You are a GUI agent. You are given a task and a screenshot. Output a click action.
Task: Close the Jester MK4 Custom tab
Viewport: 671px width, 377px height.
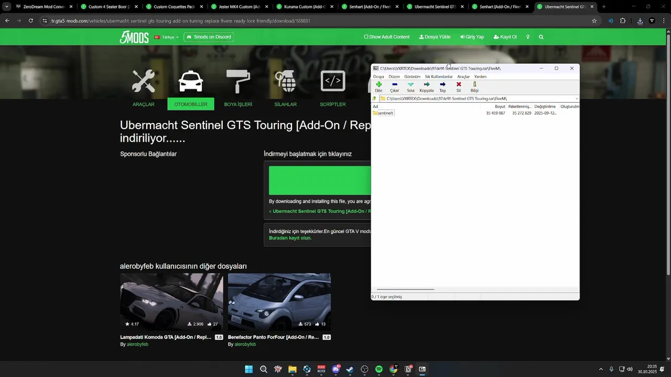tap(266, 7)
